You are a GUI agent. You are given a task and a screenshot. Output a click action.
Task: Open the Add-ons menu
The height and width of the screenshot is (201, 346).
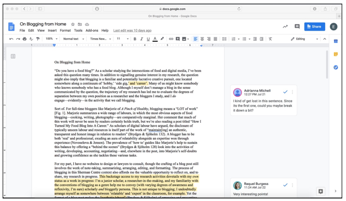92,30
